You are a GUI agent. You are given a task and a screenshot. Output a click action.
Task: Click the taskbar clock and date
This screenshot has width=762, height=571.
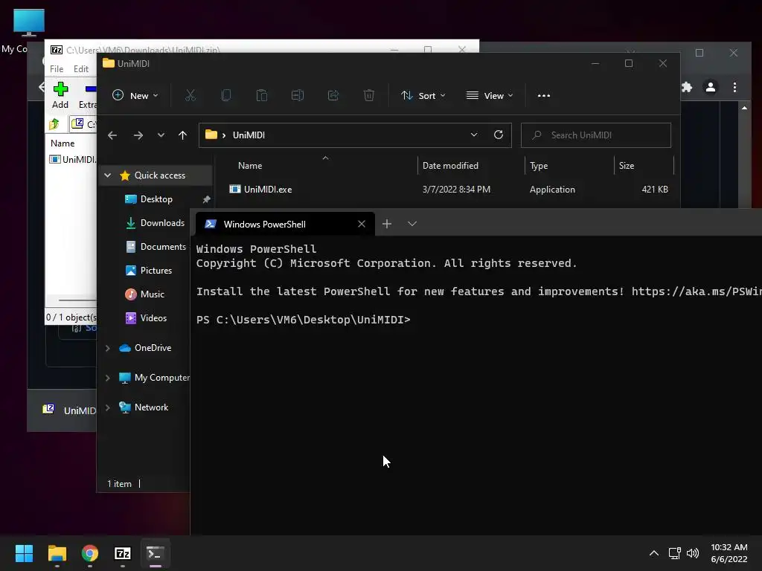point(729,553)
